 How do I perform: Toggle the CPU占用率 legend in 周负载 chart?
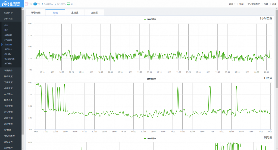150,138
